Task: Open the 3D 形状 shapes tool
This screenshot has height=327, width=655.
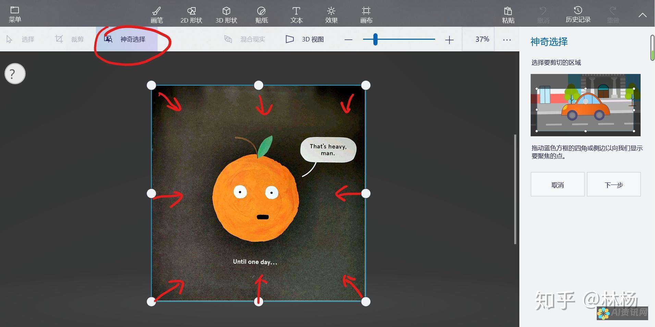Action: point(226,15)
